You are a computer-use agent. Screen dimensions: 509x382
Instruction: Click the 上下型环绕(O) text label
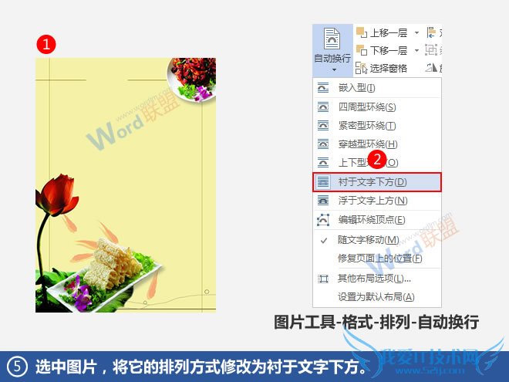point(368,162)
